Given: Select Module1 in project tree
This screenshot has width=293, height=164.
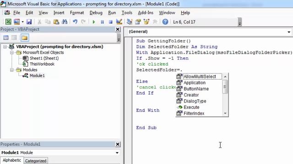Looking at the screenshot, I should 37,76.
